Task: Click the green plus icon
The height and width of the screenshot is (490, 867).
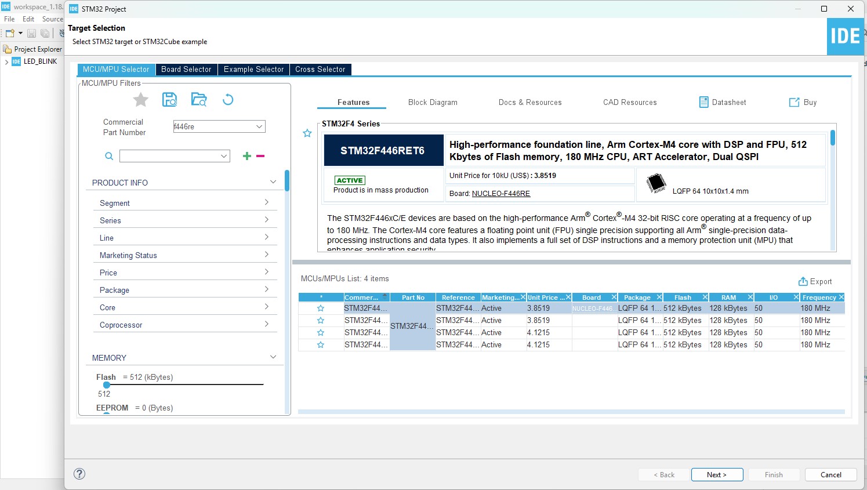Action: click(247, 156)
